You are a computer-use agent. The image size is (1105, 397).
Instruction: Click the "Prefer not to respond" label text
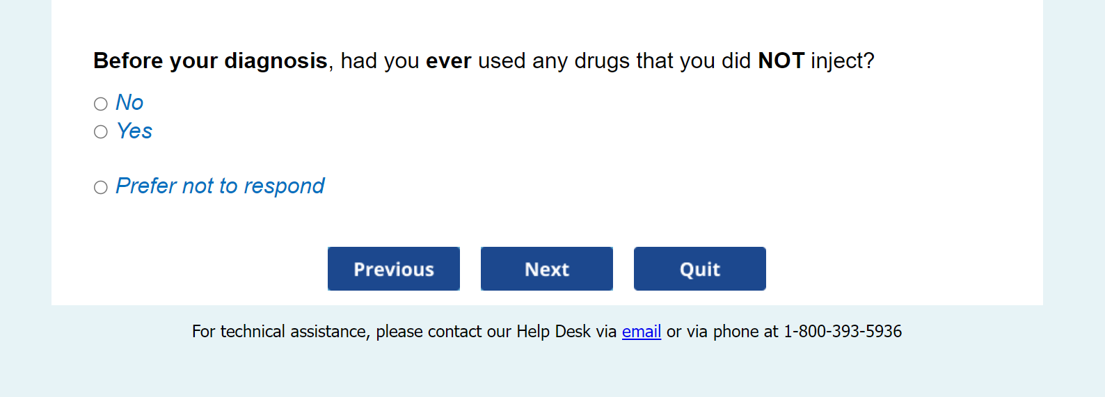220,186
